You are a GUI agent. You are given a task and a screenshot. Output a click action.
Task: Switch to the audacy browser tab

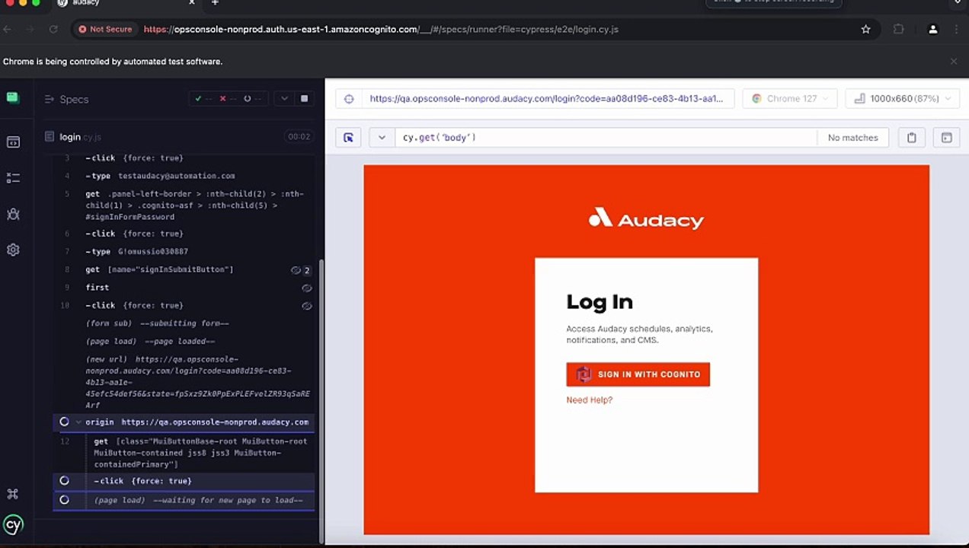126,3
